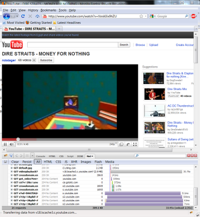Expand the GET default.jpg request
The image size is (200, 217).
point(11,168)
